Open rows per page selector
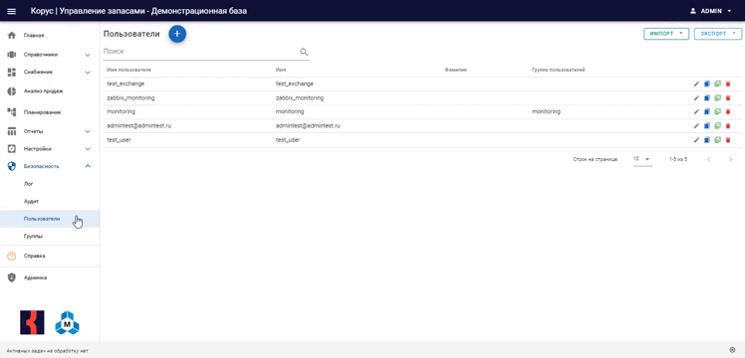Screen dimensions: 745x358 (x=641, y=159)
